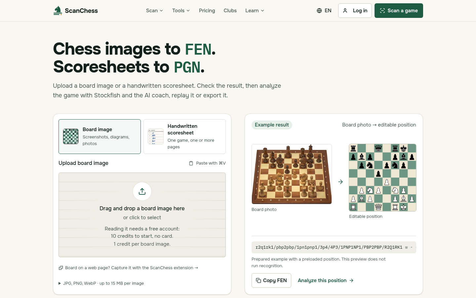This screenshot has width=476, height=298.
Task: Open the Scan dropdown menu
Action: click(x=155, y=11)
